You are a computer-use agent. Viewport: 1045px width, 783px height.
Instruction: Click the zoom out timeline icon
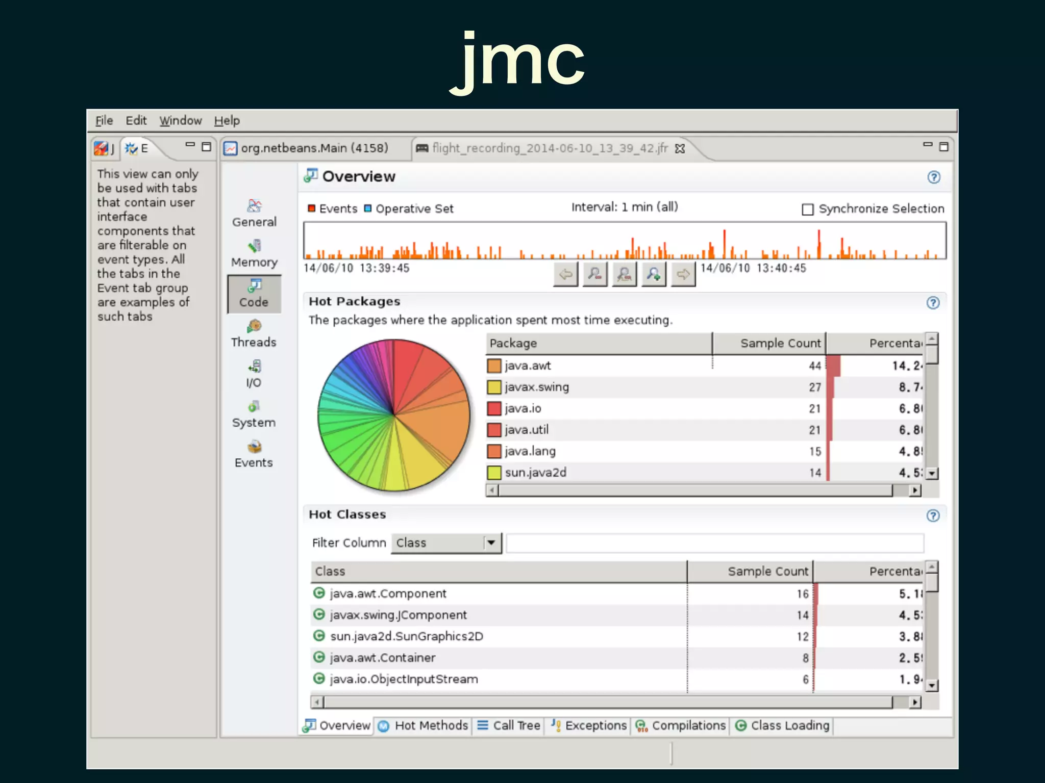tap(595, 274)
